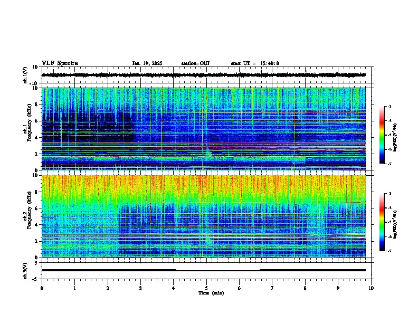This screenshot has height=323, width=418.
Task: Click the '-7' label on ch.1 colorbar
Action: click(389, 164)
